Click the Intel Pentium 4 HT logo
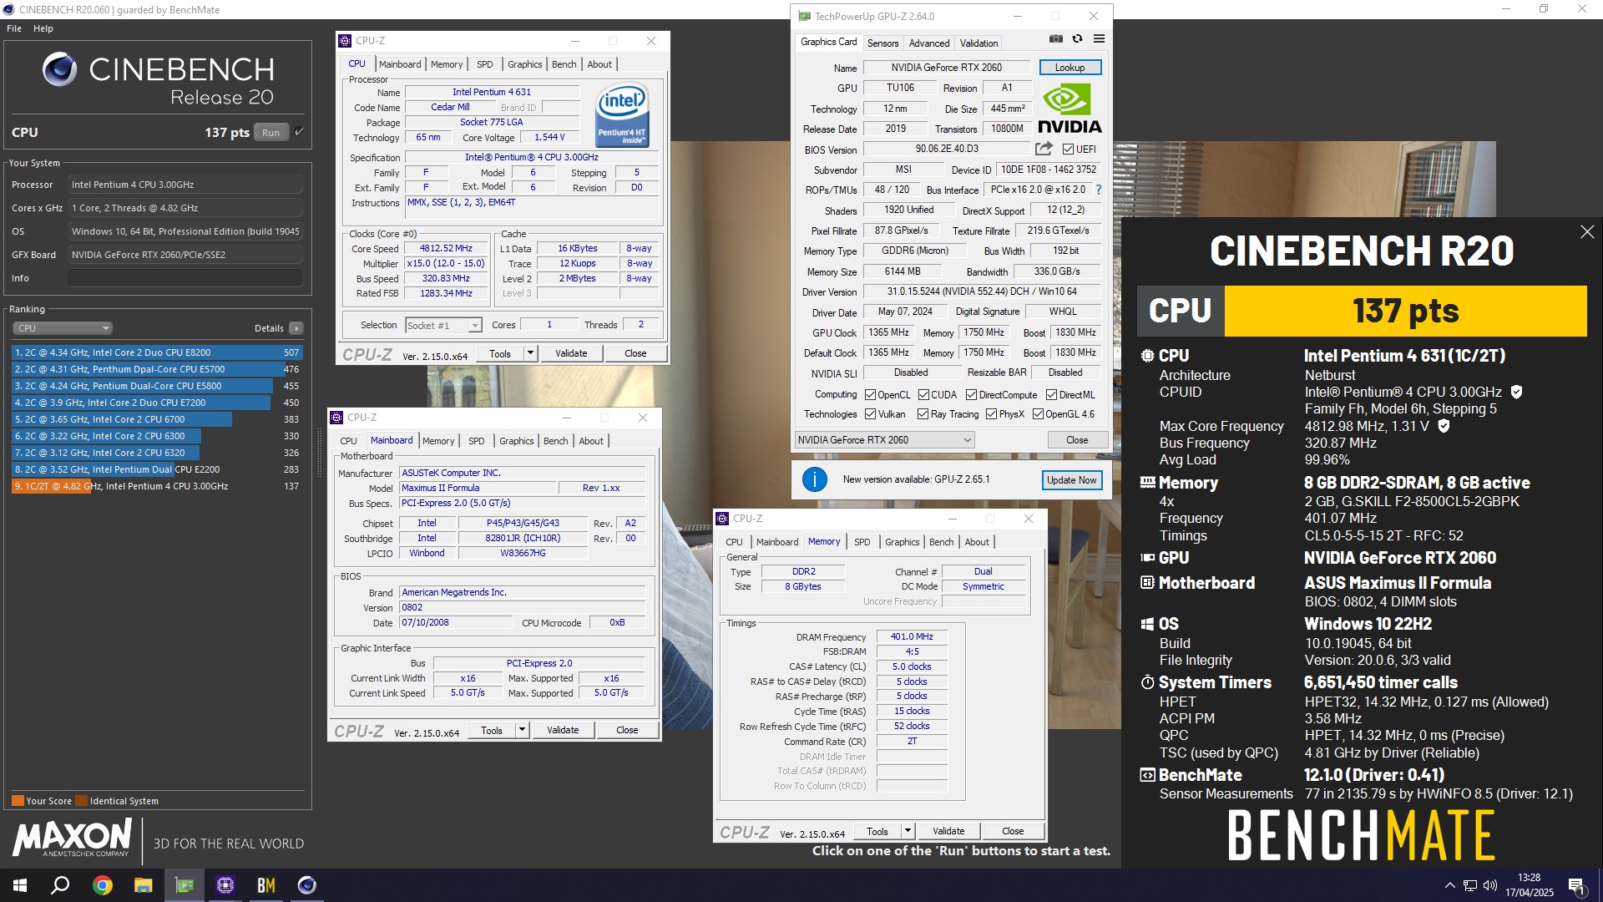The image size is (1603, 902). coord(622,114)
